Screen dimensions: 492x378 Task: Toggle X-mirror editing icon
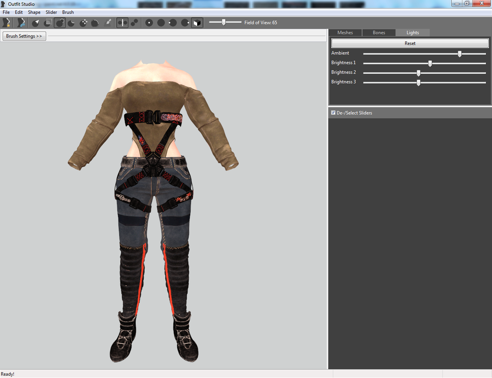pos(122,23)
